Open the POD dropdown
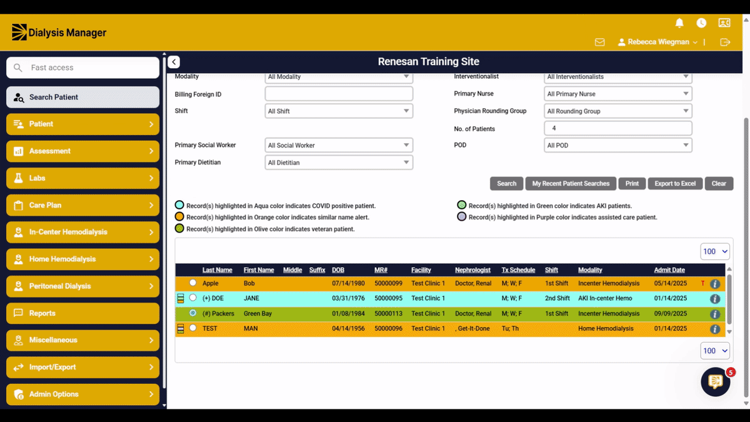This screenshot has height=422, width=750. coord(618,146)
